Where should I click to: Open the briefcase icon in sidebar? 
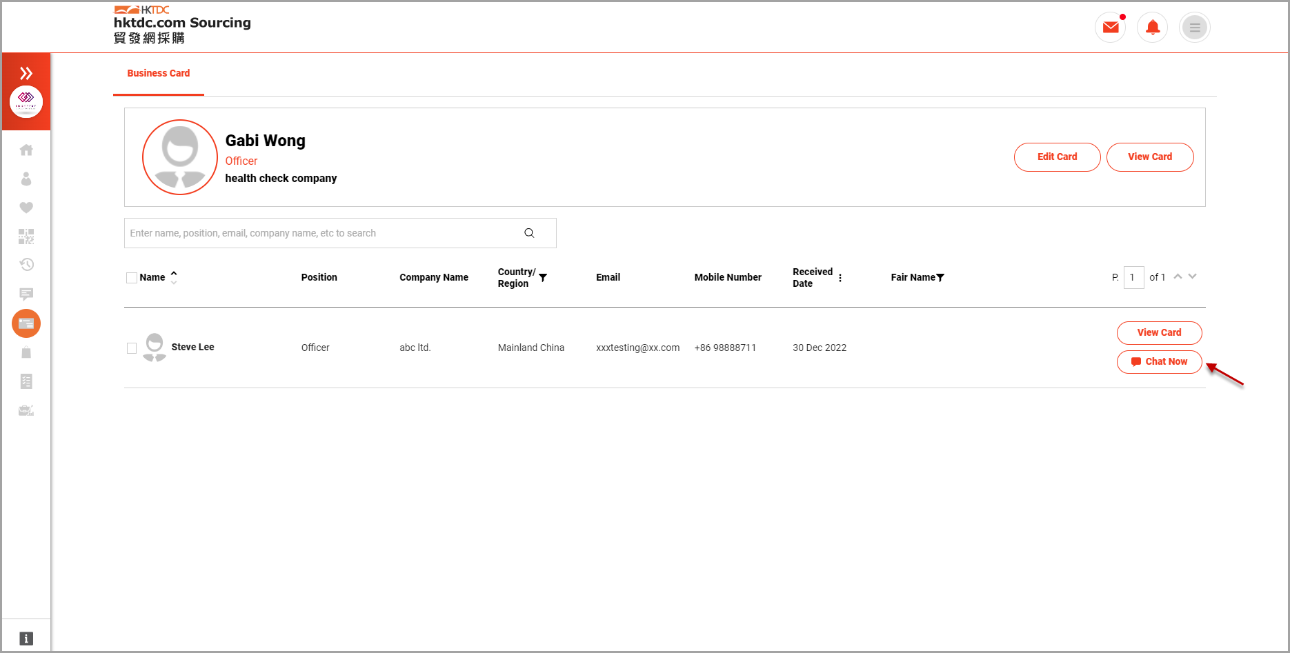(x=26, y=410)
